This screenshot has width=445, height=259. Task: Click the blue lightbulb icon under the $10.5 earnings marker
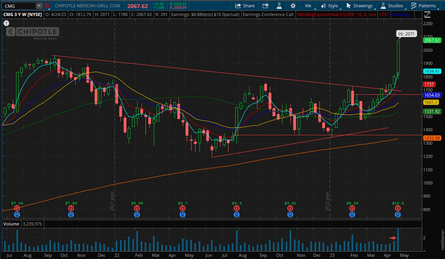398,215
